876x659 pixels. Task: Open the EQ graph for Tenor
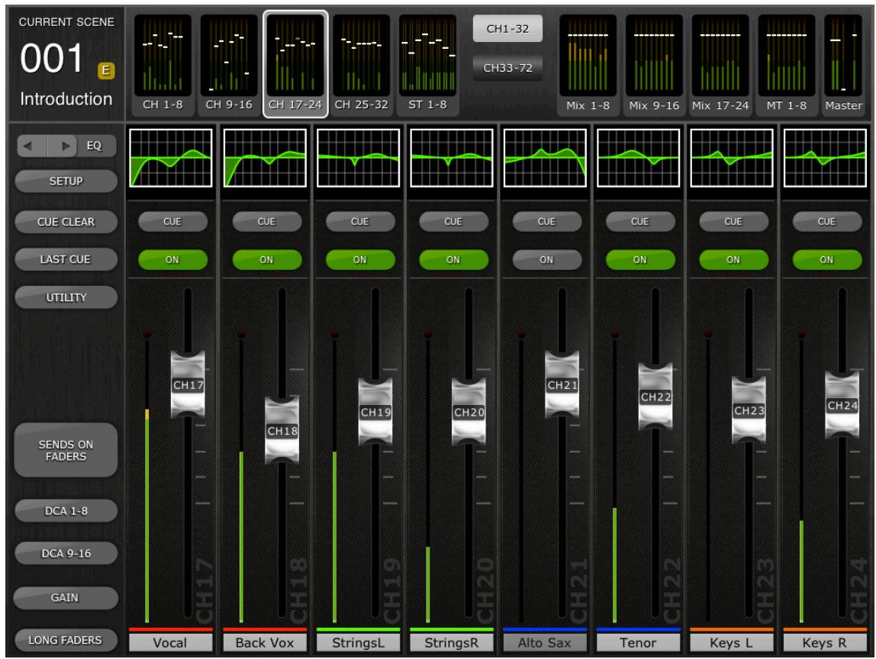pos(639,158)
